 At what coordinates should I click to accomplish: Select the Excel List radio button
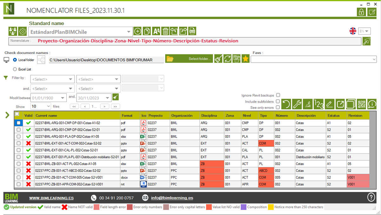coord(15,69)
